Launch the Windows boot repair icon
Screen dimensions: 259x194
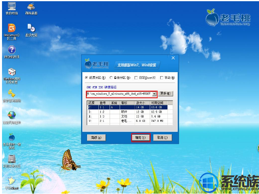coord(12,76)
